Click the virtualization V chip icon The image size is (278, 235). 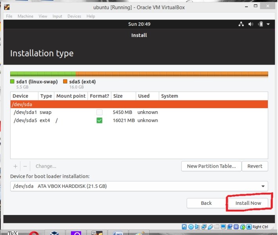pyautogui.click(x=236, y=227)
